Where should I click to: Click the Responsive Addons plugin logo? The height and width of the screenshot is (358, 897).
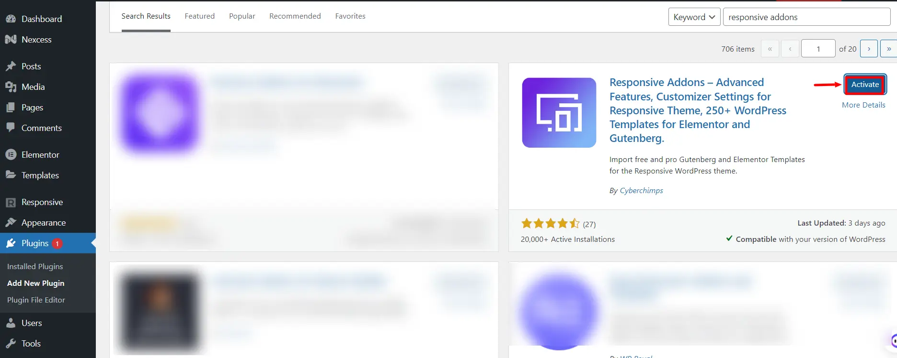coord(559,113)
